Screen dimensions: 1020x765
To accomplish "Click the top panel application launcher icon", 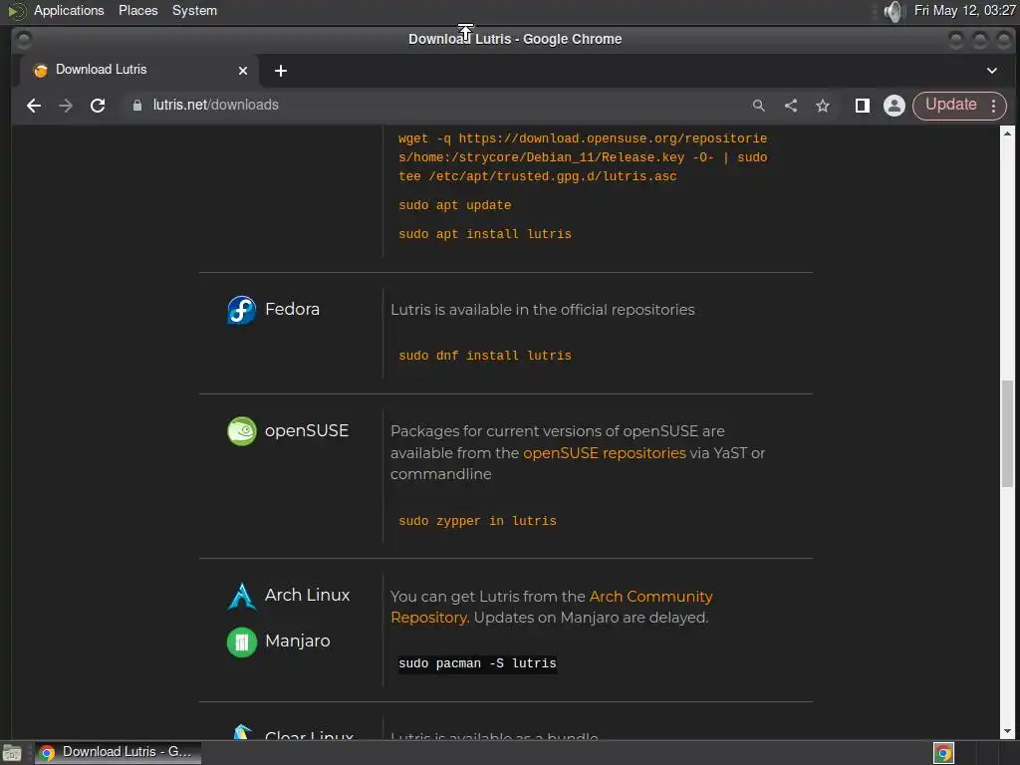I will pyautogui.click(x=16, y=11).
